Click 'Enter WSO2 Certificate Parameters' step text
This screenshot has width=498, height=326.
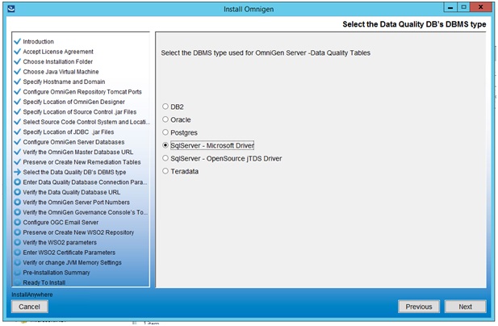pyautogui.click(x=69, y=253)
